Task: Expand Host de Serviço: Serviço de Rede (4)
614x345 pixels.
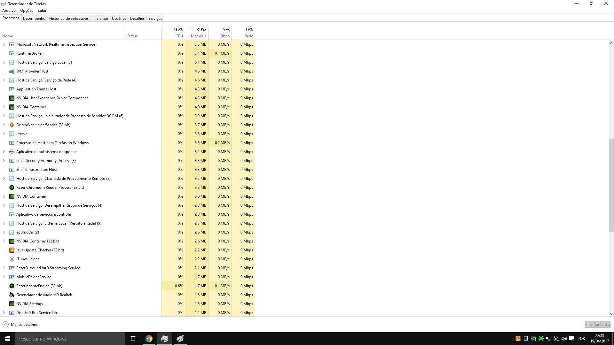Action: [x=4, y=80]
